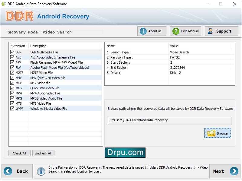
Task: Click the '3. Start Sector :' row name
Action: (x=118, y=62)
